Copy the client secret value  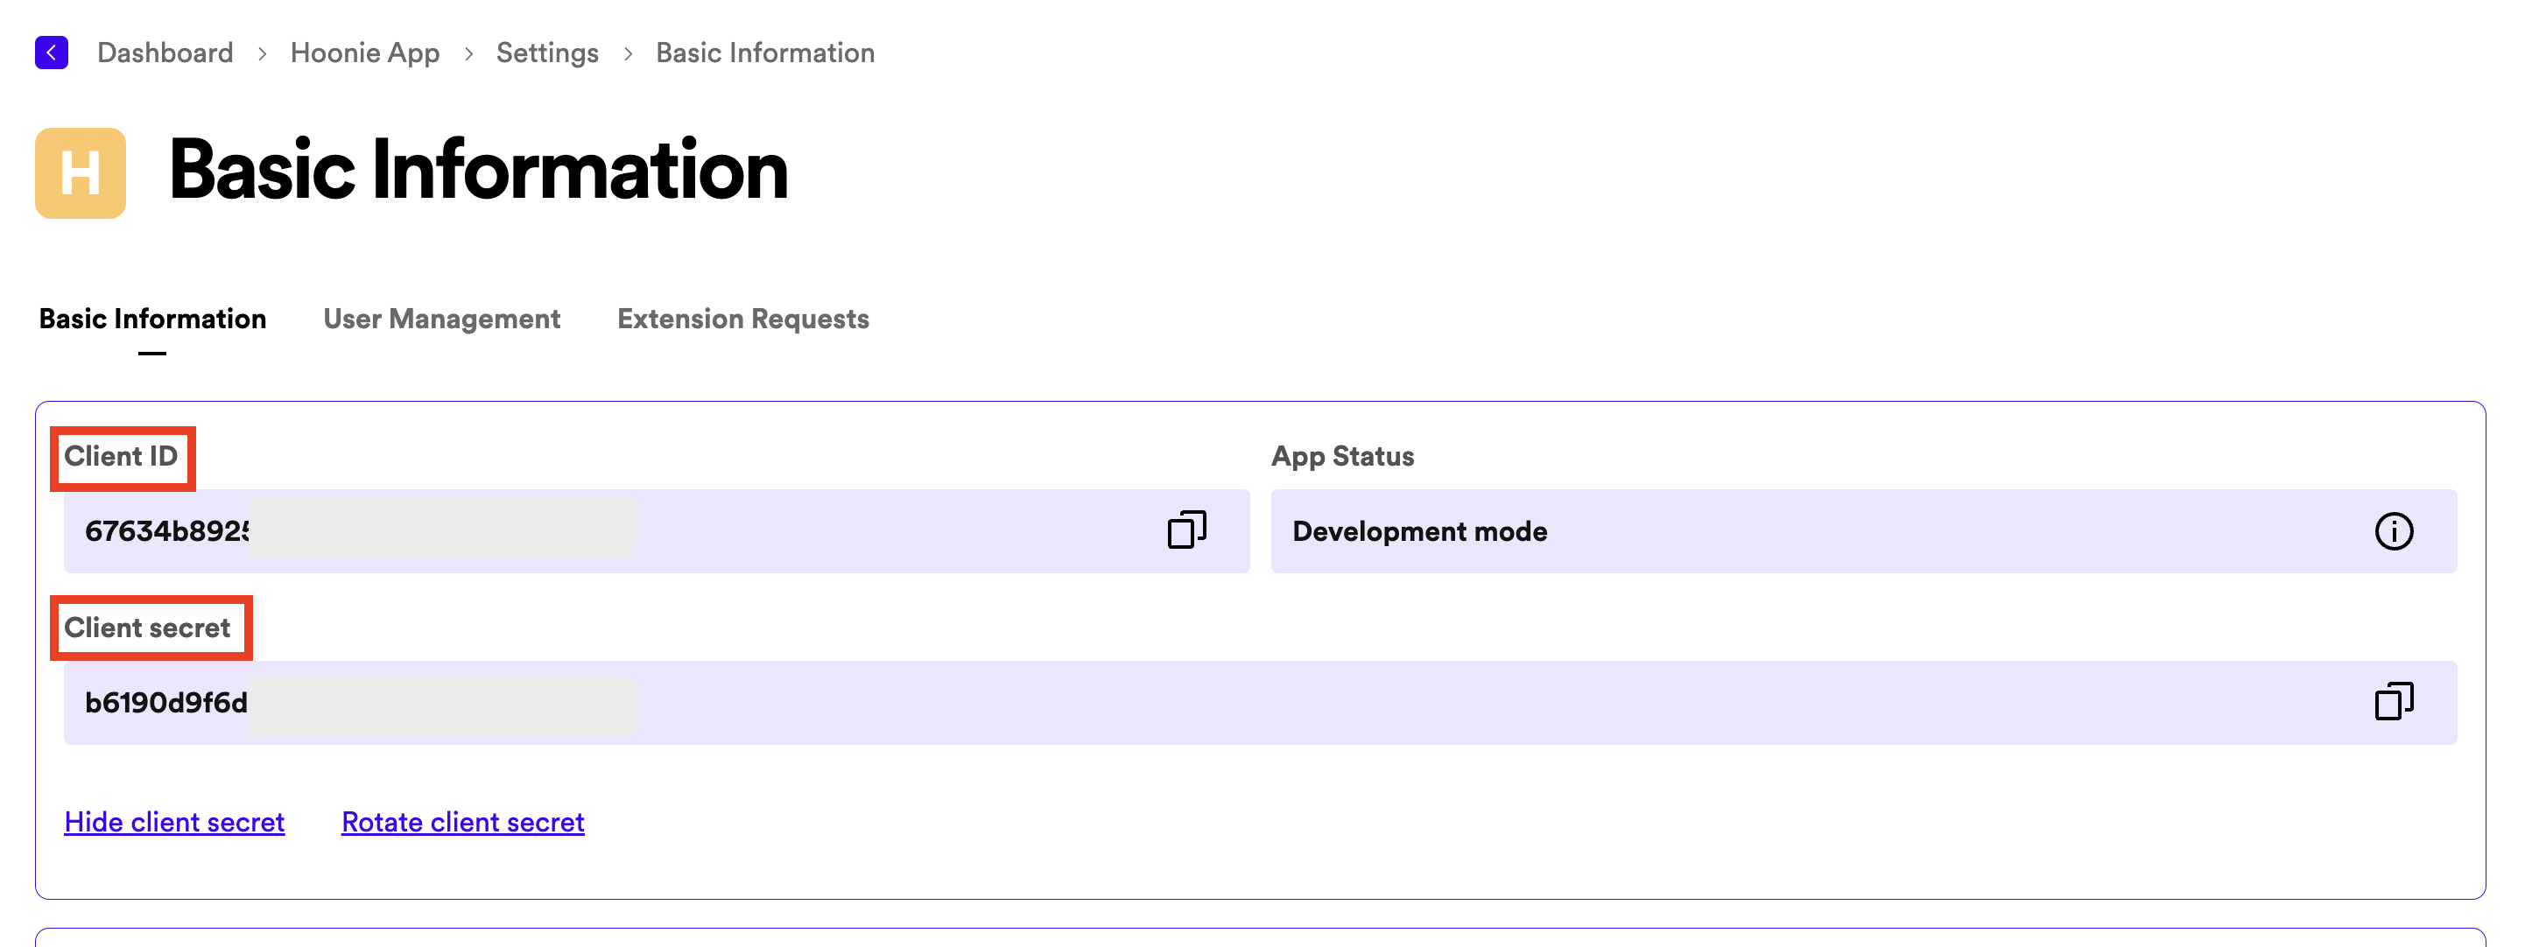pos(2393,702)
